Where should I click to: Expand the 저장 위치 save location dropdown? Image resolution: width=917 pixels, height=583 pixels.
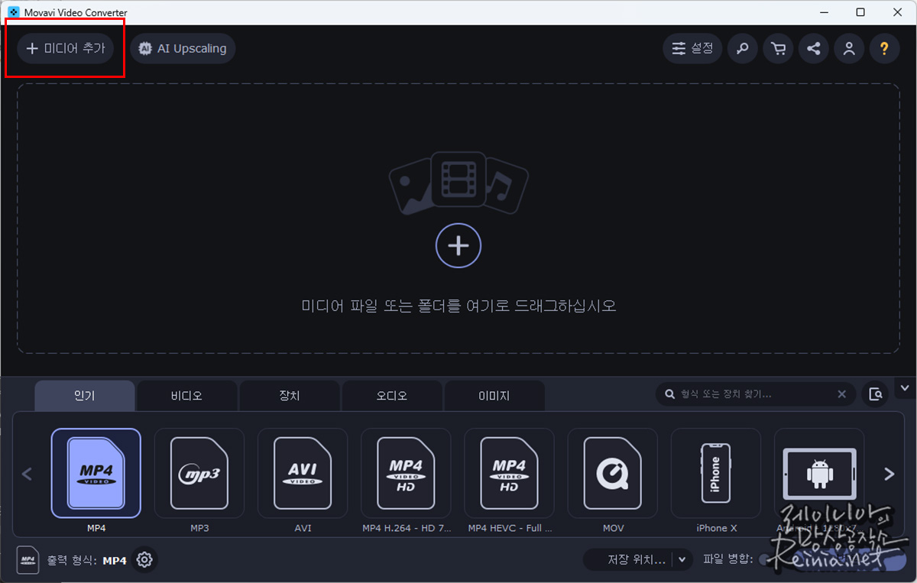click(682, 559)
